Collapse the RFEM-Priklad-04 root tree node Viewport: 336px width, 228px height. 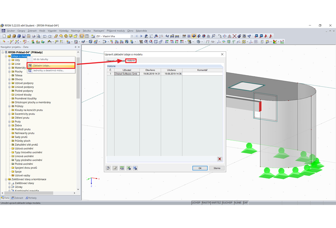3,53
